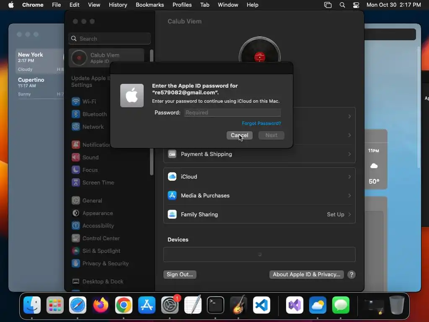
Task: Click the Settings Search field
Action: tap(109, 39)
